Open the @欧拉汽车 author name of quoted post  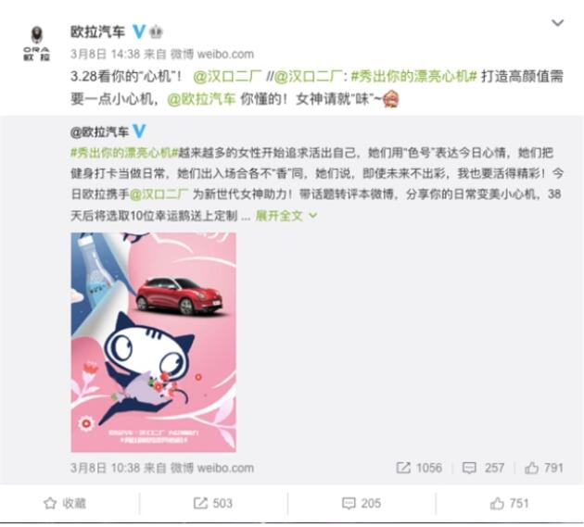pyautogui.click(x=99, y=132)
